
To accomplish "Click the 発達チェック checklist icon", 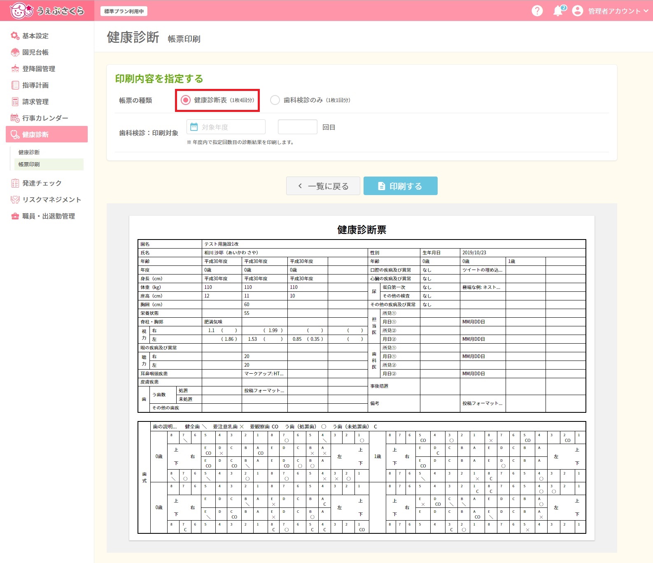I will [15, 183].
